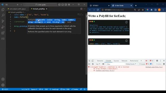Click the //prototype comment line
This screenshot has height=93, width=166.
pos(19,22)
